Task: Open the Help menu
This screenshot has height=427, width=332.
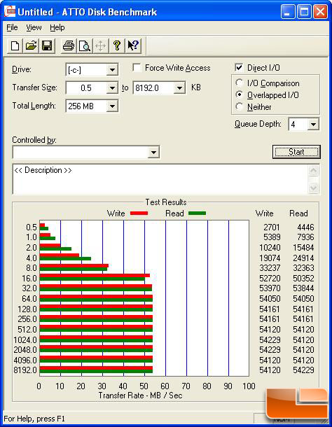Action: [57, 27]
